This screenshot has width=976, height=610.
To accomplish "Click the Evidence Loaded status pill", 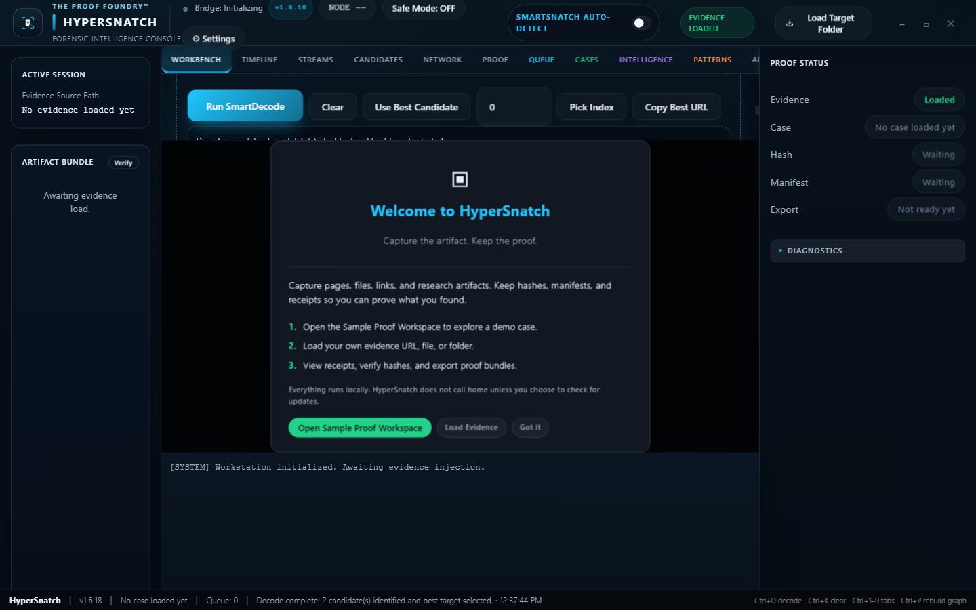I will click(x=717, y=23).
